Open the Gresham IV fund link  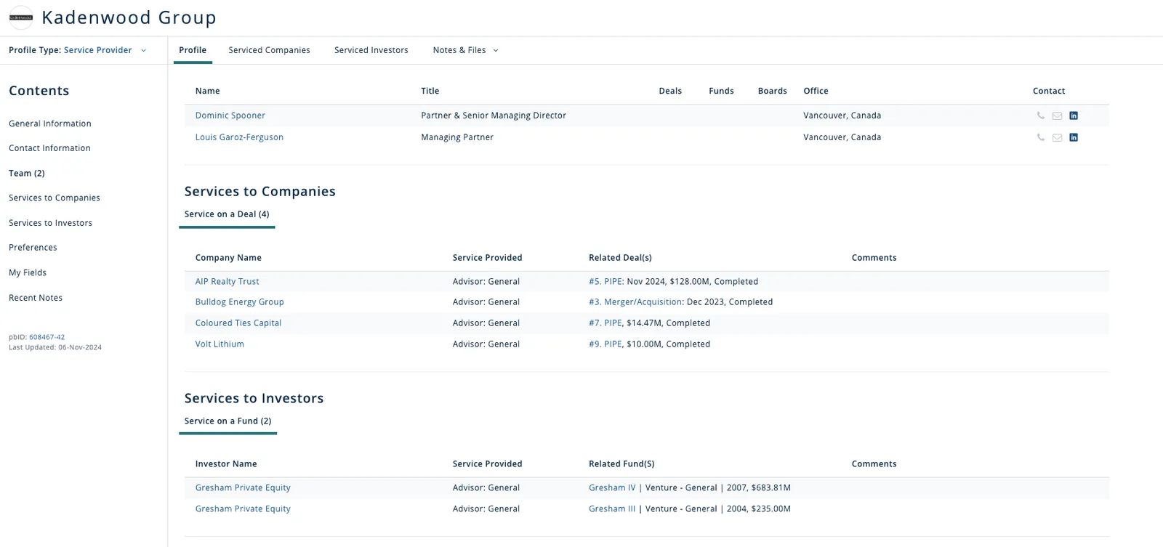click(x=612, y=488)
